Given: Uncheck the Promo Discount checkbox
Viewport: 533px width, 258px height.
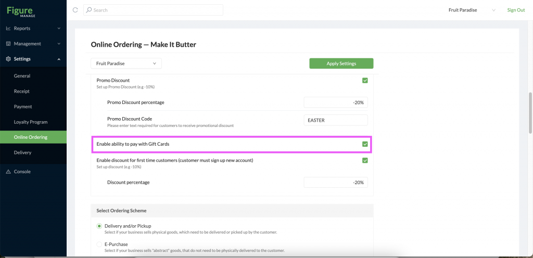Looking at the screenshot, I should (x=365, y=81).
